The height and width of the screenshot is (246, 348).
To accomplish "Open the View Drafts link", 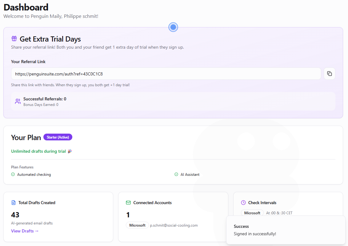I will pyautogui.click(x=25, y=231).
